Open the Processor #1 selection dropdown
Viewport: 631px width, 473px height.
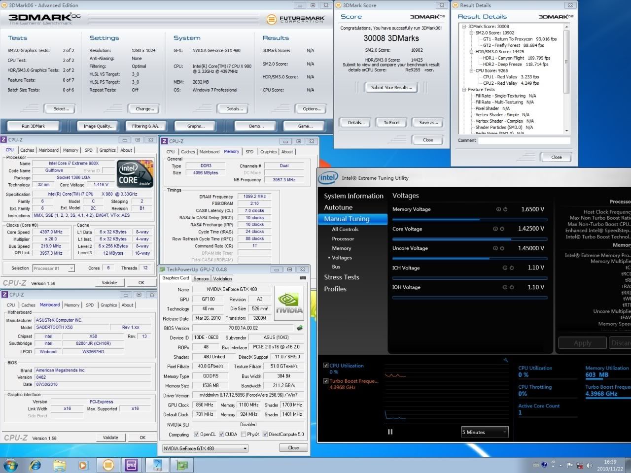(x=53, y=269)
